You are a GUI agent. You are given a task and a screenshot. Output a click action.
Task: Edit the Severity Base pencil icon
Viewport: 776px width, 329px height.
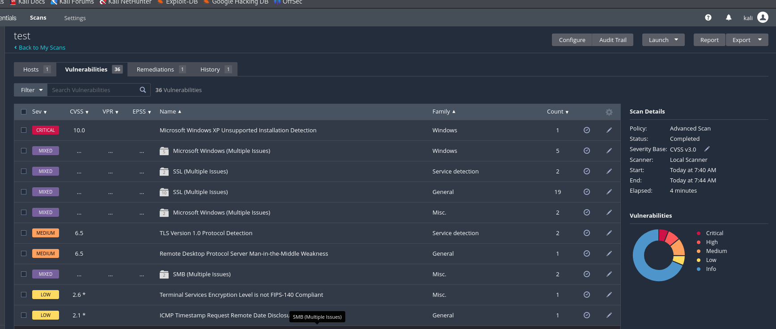(707, 149)
